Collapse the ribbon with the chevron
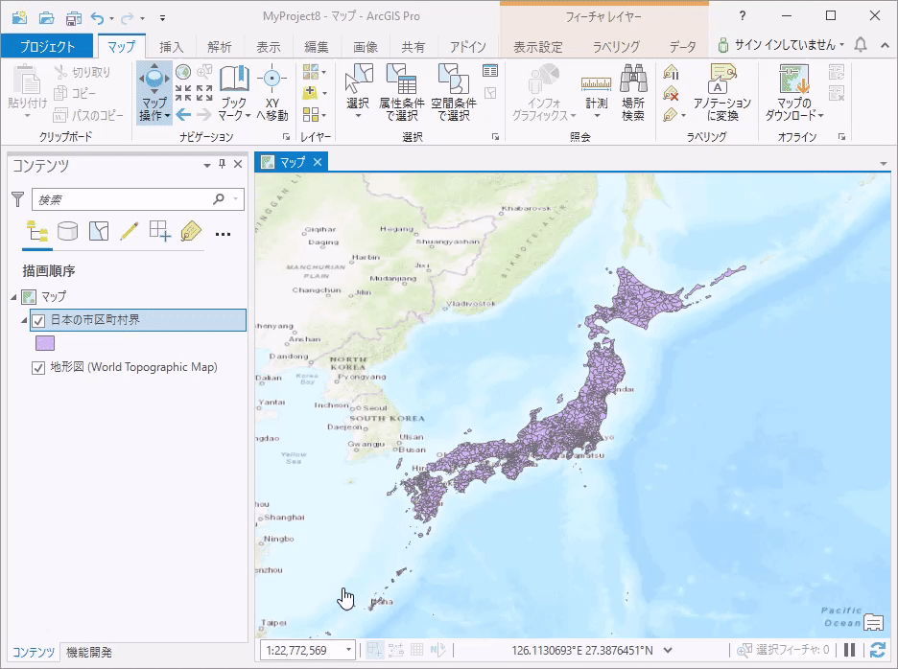 pyautogui.click(x=885, y=45)
